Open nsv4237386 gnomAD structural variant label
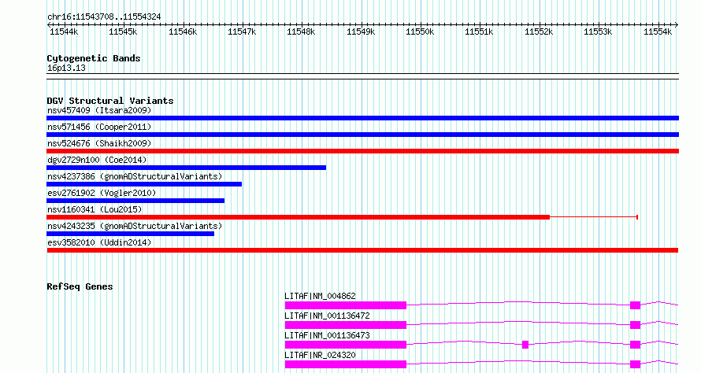Viewport: 701px width, 373px height. 135,176
